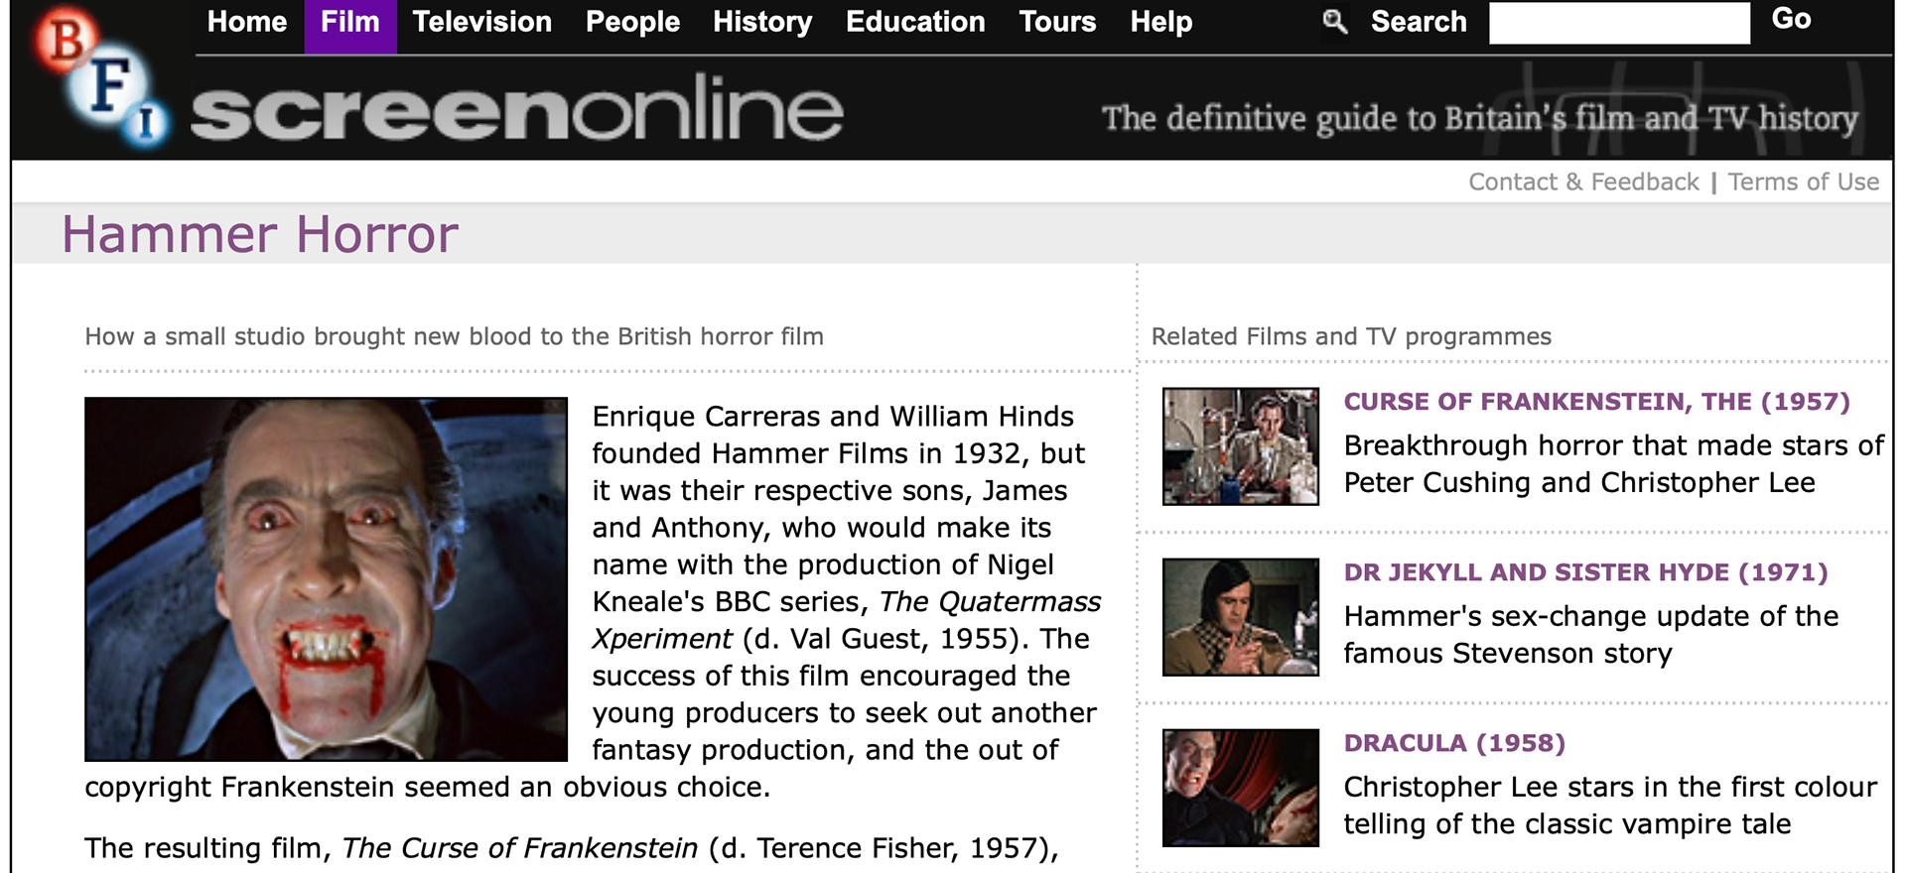The height and width of the screenshot is (873, 1906).
Task: Open the Education menu item
Action: [x=915, y=22]
